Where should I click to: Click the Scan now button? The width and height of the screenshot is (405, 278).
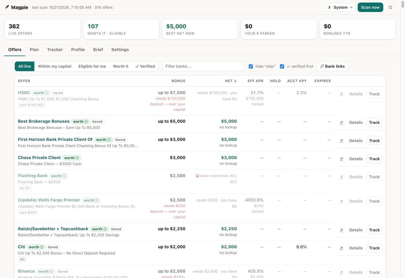(370, 7)
